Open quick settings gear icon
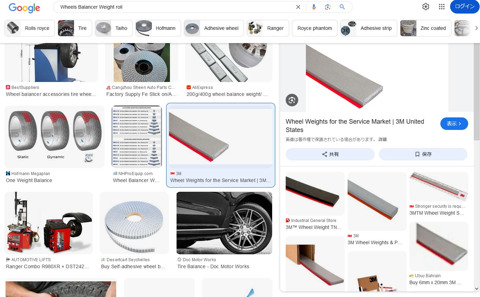Viewport: 480px width, 297px height. click(426, 7)
